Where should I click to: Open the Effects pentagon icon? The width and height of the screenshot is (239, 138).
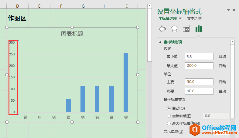tap(174, 29)
